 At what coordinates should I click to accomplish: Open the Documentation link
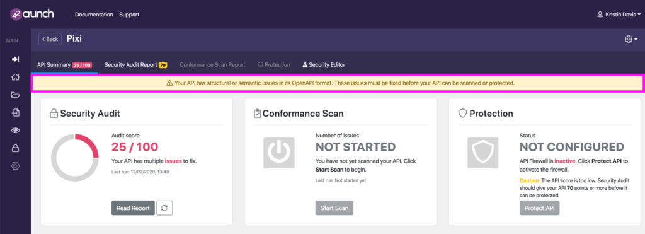click(94, 15)
